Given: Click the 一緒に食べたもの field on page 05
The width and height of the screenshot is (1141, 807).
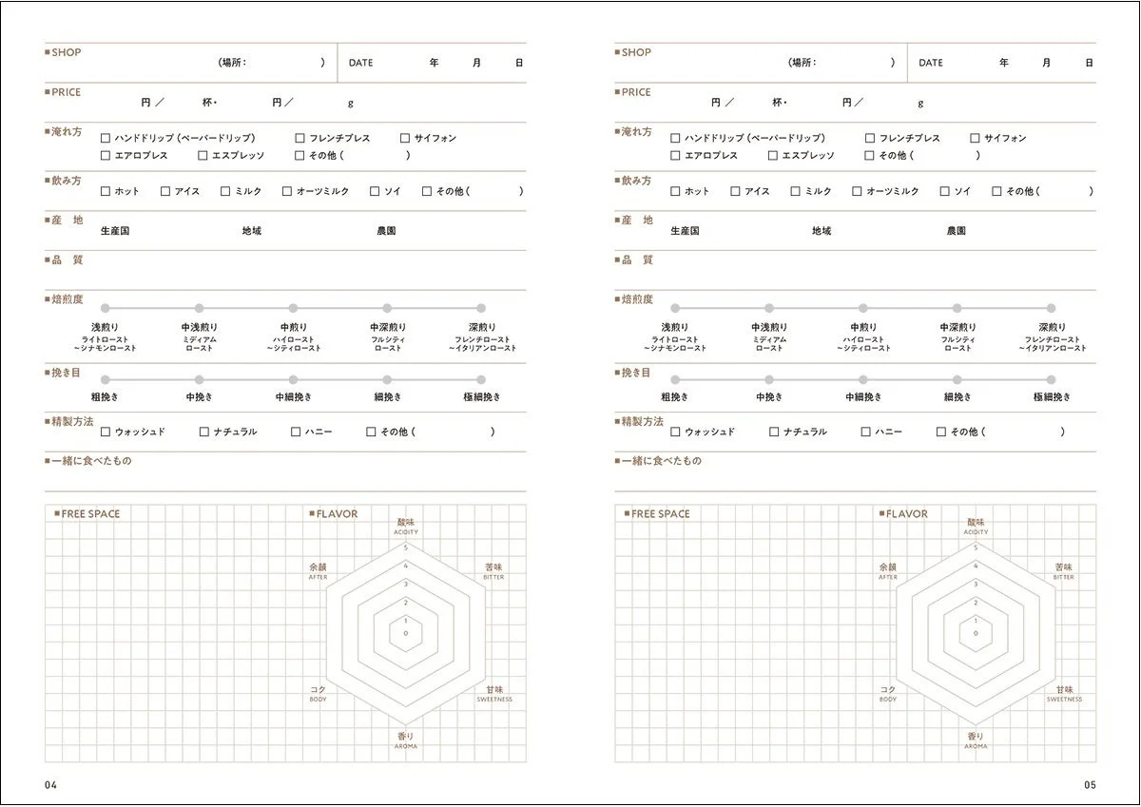Looking at the screenshot, I should [855, 471].
